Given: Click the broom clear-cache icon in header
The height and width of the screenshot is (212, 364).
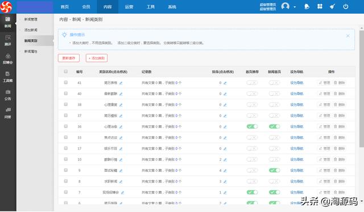Looking at the screenshot, I should click(x=332, y=6).
